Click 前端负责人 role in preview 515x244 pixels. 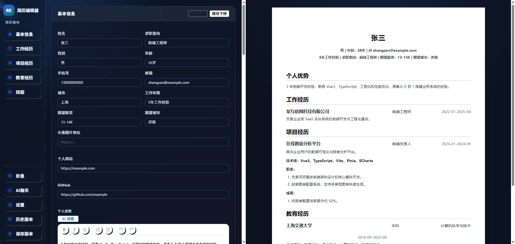tap(402, 144)
